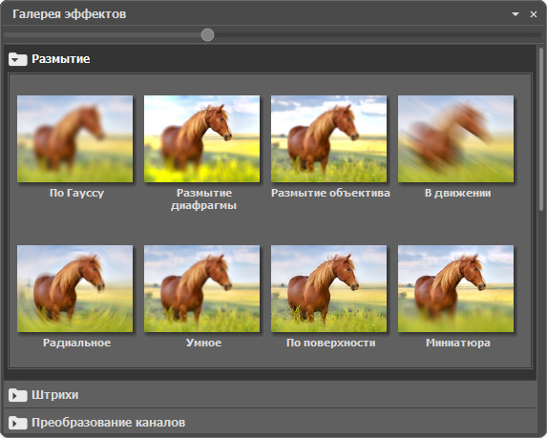The width and height of the screenshot is (547, 438).
Task: Select the Радиальное blur thumbnail
Action: click(75, 289)
